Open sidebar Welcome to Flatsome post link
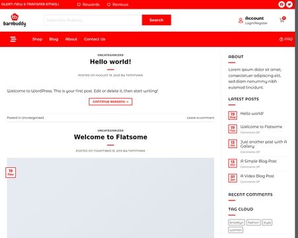 [262, 127]
